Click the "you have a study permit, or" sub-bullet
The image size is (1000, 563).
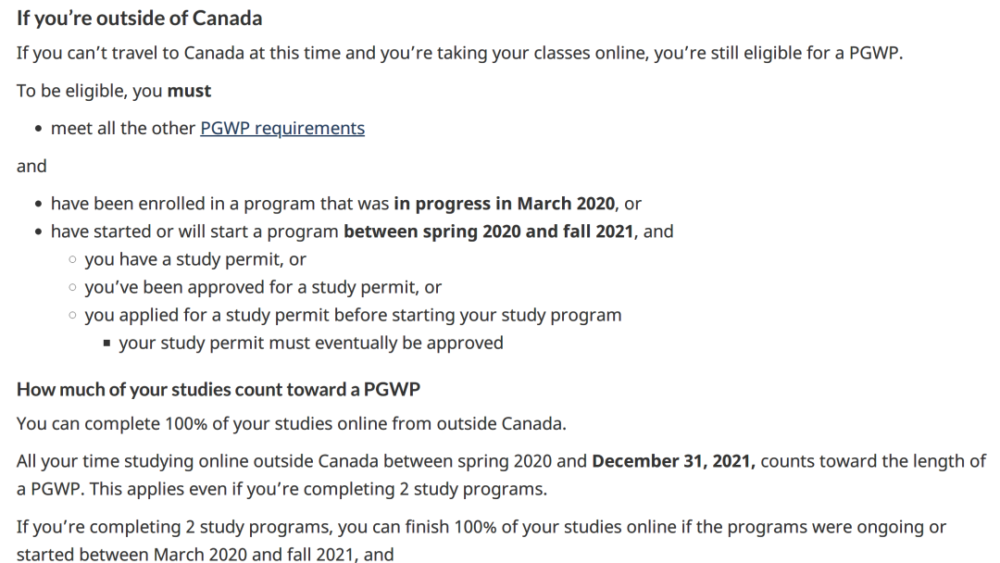195,259
